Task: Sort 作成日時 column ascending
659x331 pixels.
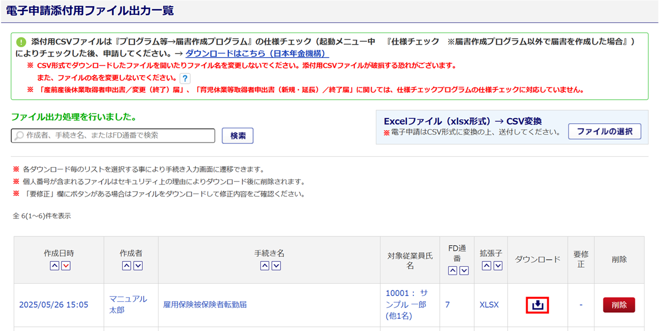Action: pos(54,266)
